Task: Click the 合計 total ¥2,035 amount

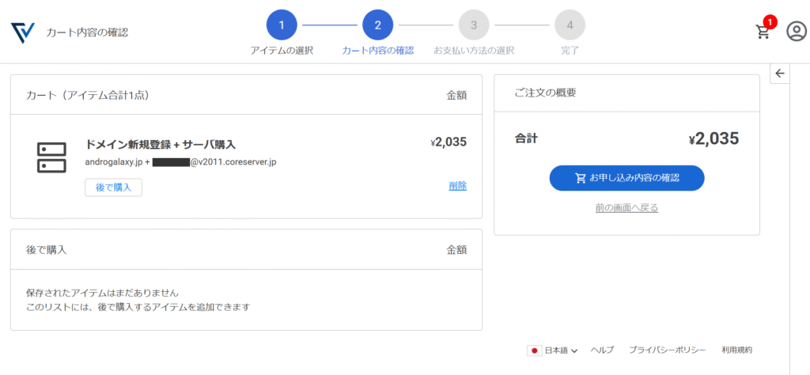Action: point(714,138)
